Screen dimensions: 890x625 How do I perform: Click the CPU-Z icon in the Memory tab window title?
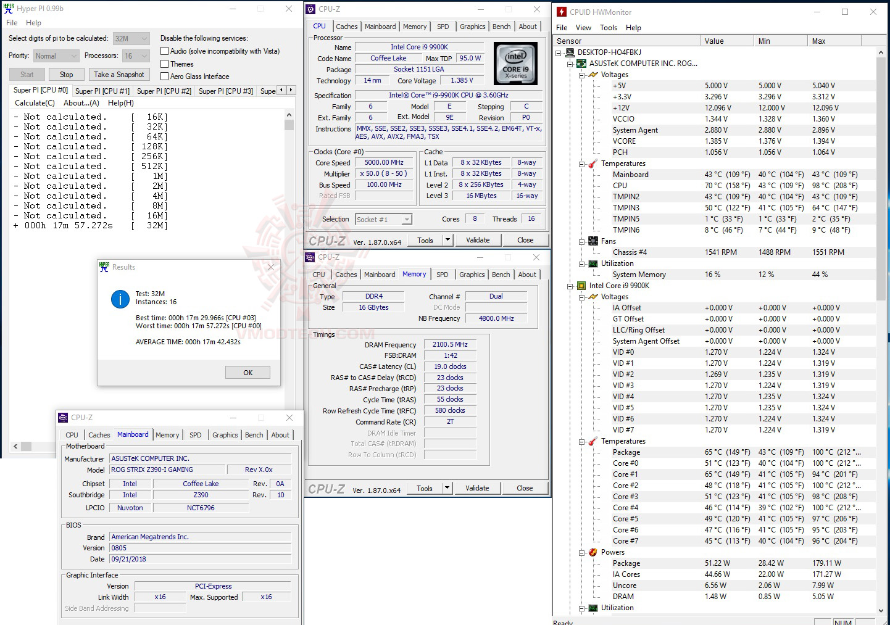(x=311, y=257)
